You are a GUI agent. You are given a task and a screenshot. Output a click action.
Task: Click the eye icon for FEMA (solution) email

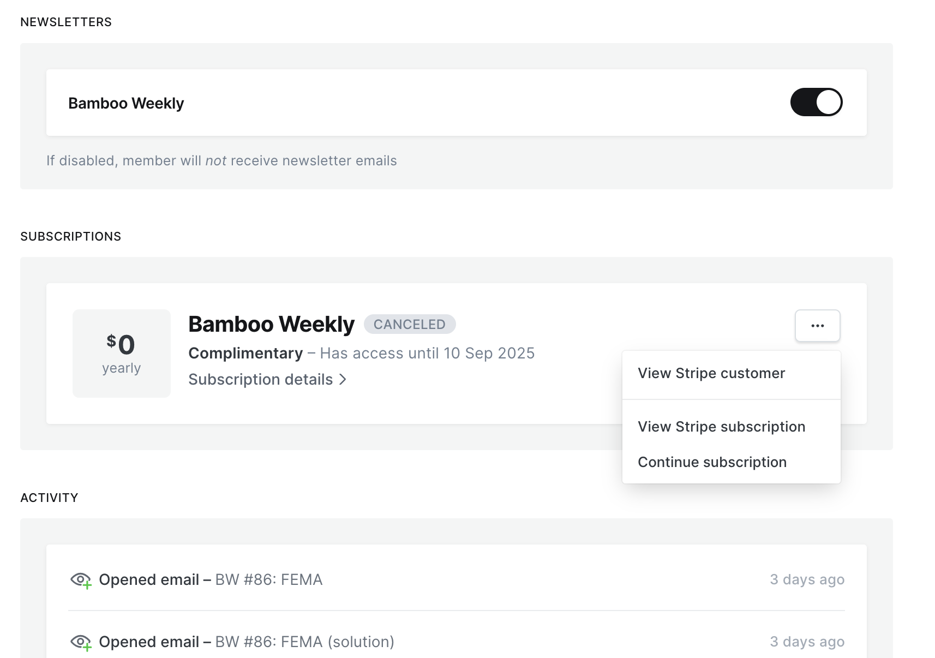click(81, 642)
